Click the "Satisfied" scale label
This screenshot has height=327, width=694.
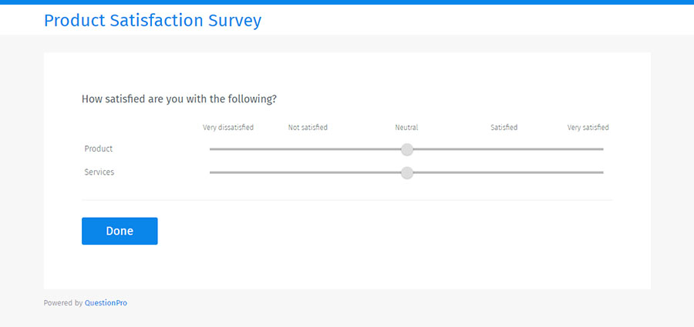click(504, 128)
